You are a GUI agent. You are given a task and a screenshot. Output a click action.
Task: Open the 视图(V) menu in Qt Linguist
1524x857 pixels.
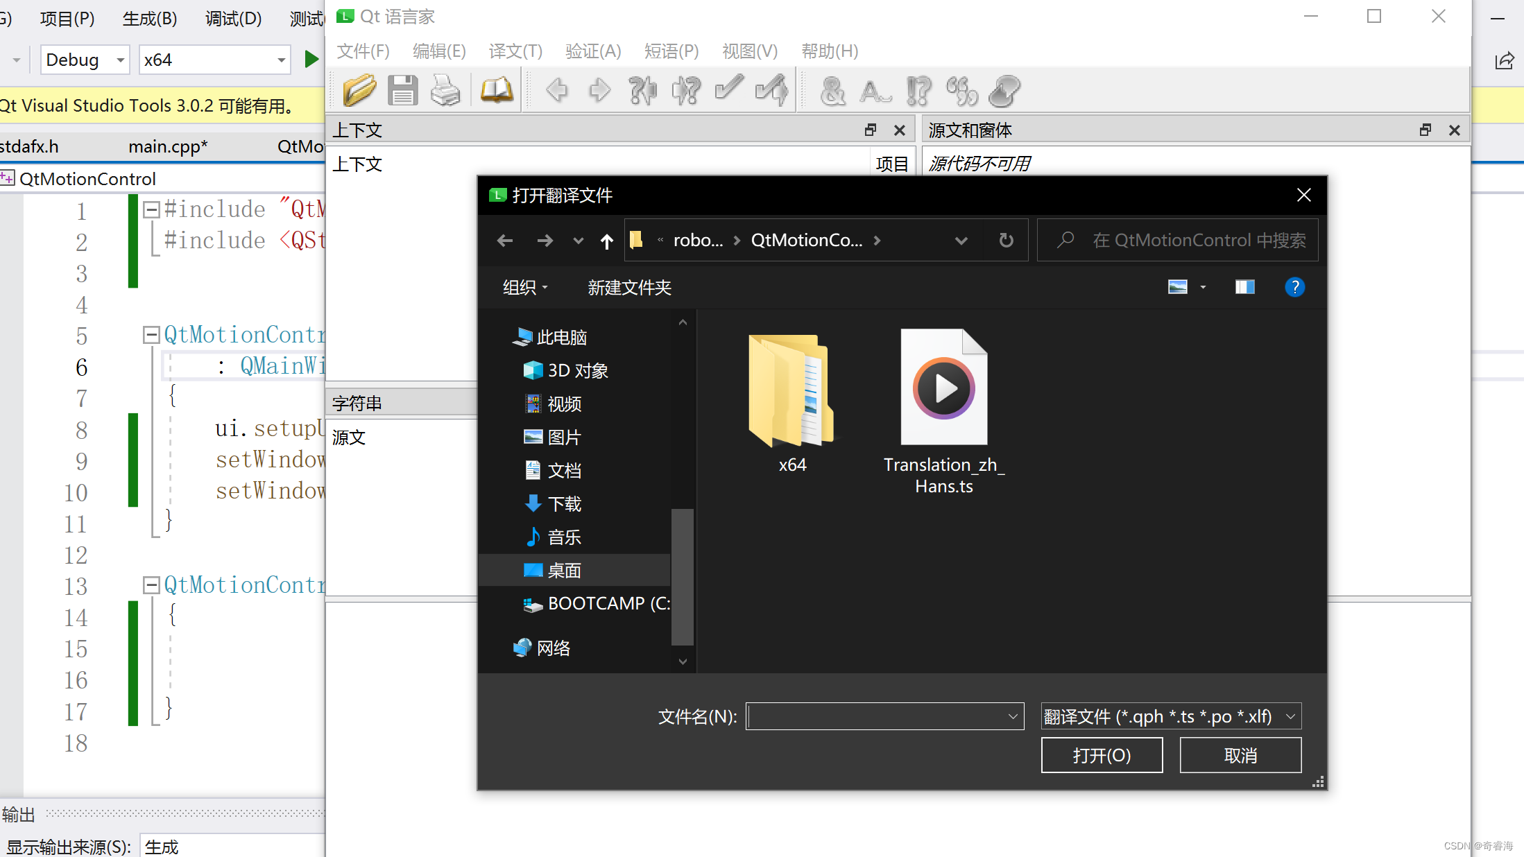click(x=750, y=51)
